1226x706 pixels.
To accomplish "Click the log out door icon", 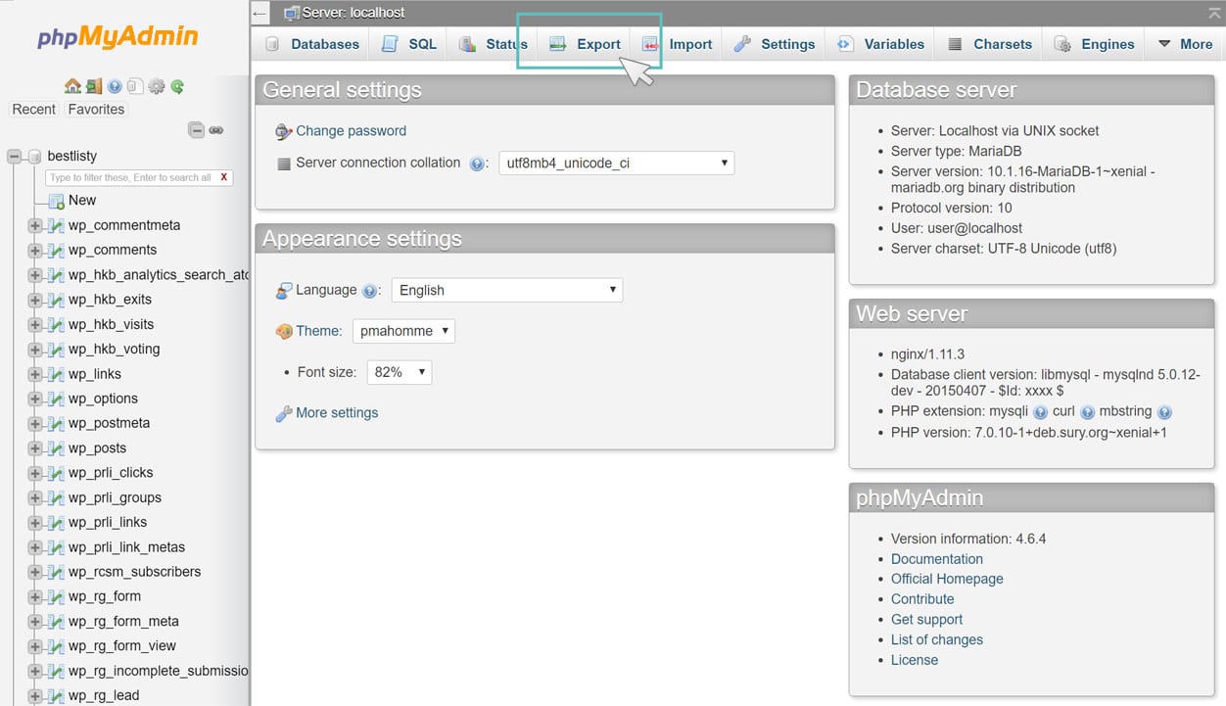I will pos(94,86).
